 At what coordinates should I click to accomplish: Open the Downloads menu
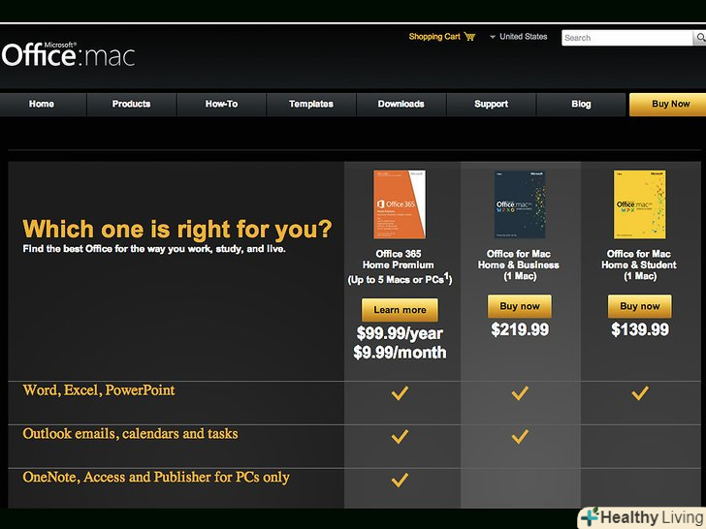[x=401, y=104]
